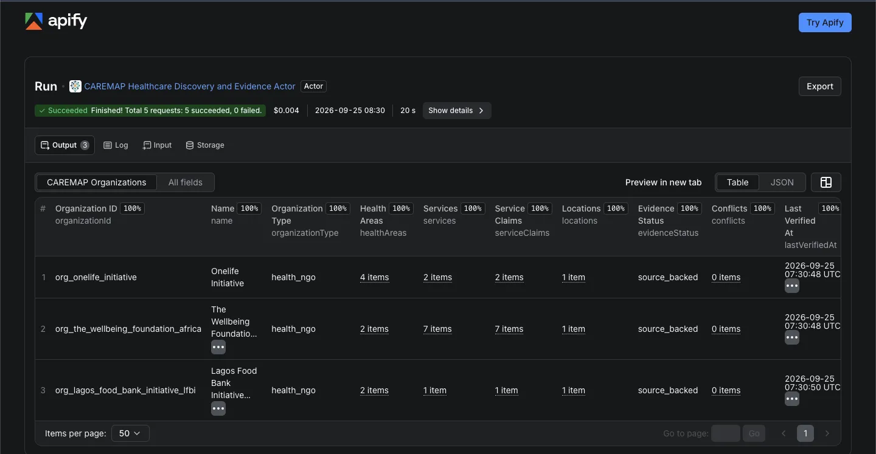Open 0 items Conflicts for Onelife row
The image size is (876, 454).
click(726, 277)
